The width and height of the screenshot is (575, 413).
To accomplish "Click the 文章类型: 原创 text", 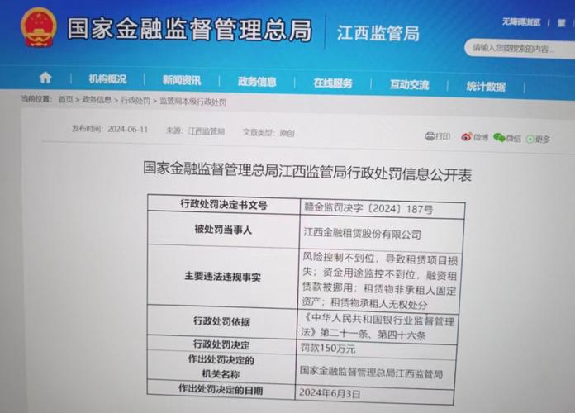I will 268,132.
